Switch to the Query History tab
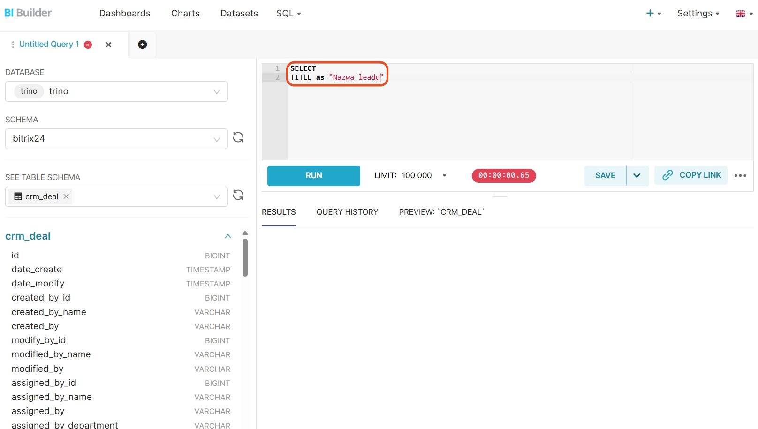The image size is (758, 429). click(347, 212)
